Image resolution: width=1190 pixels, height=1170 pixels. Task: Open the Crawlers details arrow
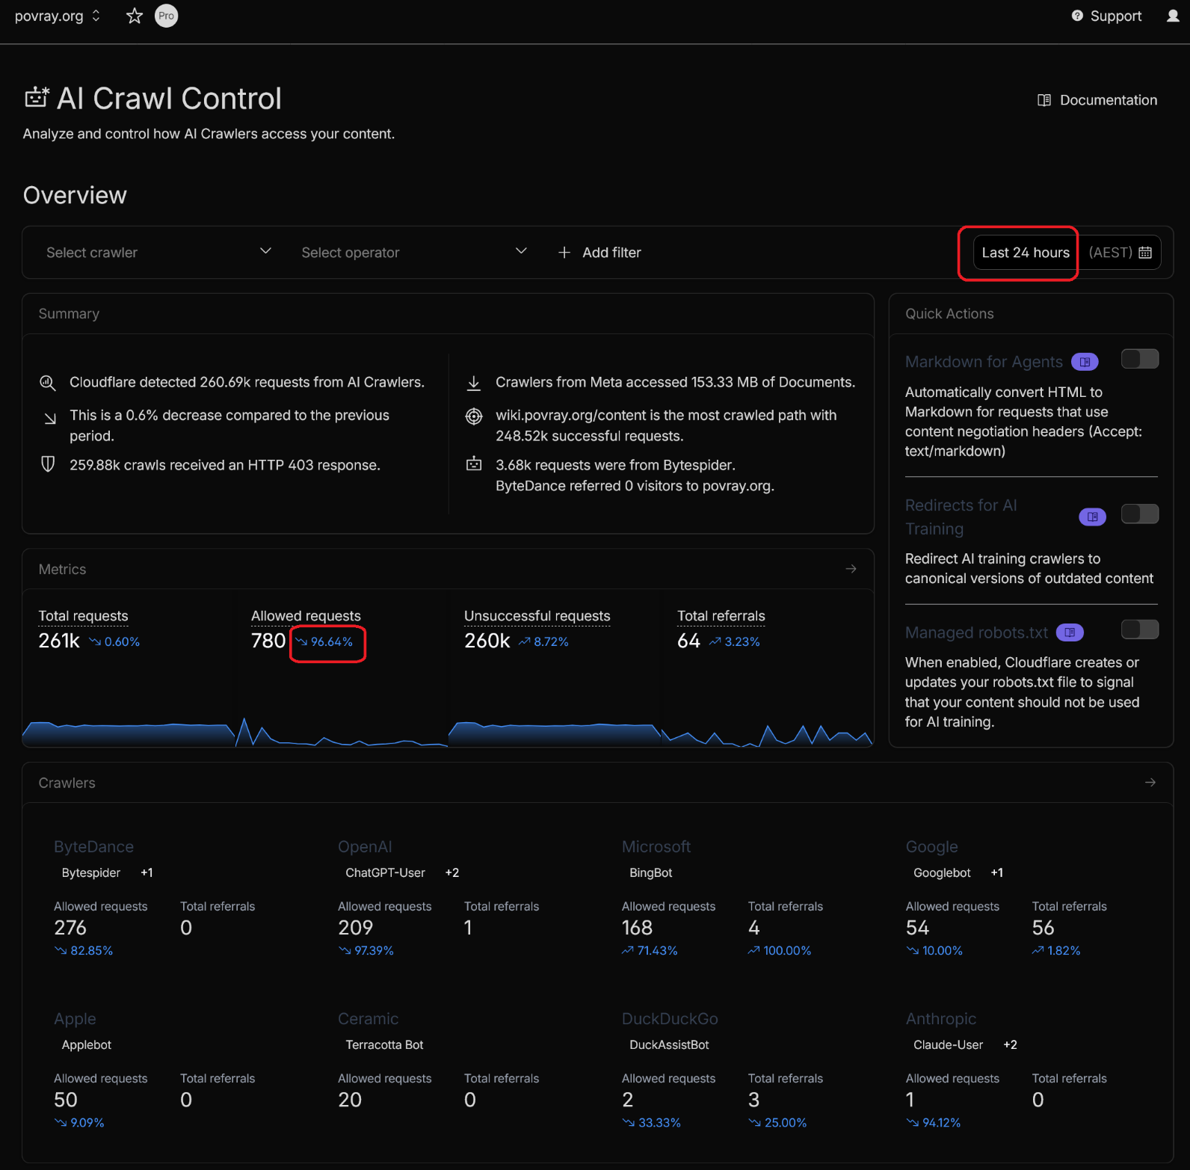pyautogui.click(x=1150, y=783)
